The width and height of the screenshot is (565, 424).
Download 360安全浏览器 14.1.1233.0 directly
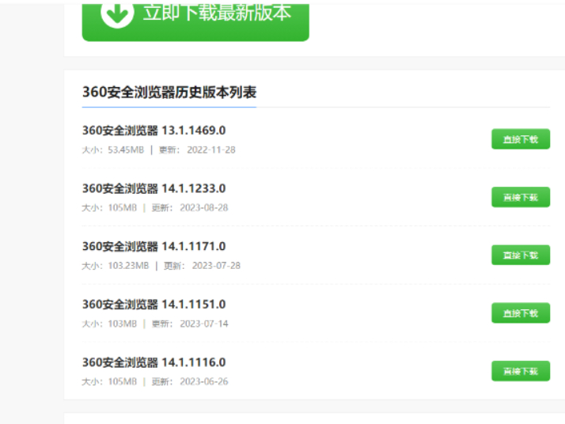click(x=521, y=197)
